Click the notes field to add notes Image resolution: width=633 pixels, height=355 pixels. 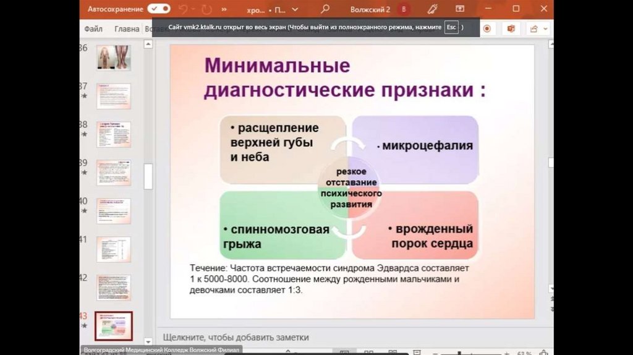pos(235,337)
